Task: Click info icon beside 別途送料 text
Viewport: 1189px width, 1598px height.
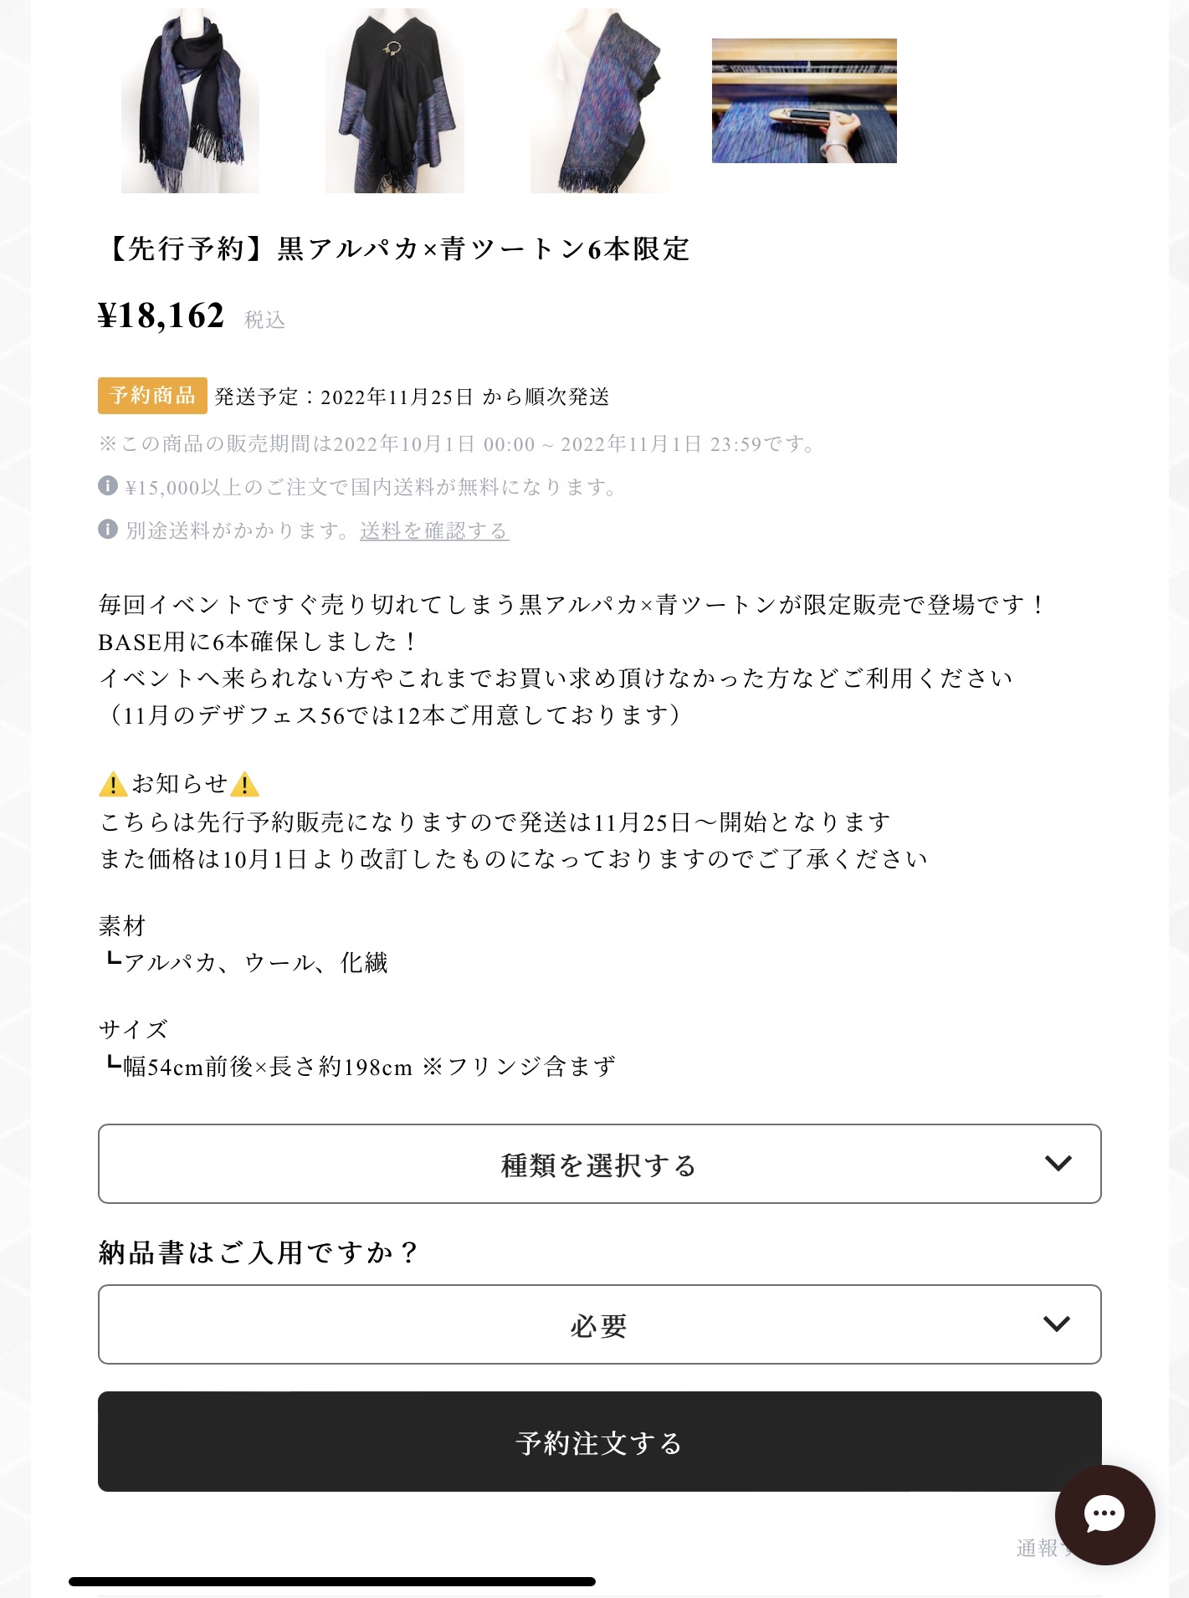Action: (108, 530)
